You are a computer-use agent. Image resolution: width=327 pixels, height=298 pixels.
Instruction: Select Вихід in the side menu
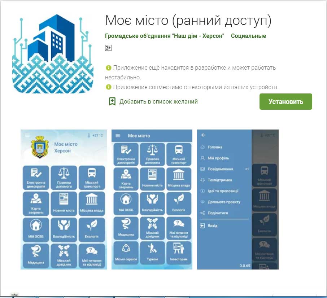(213, 226)
